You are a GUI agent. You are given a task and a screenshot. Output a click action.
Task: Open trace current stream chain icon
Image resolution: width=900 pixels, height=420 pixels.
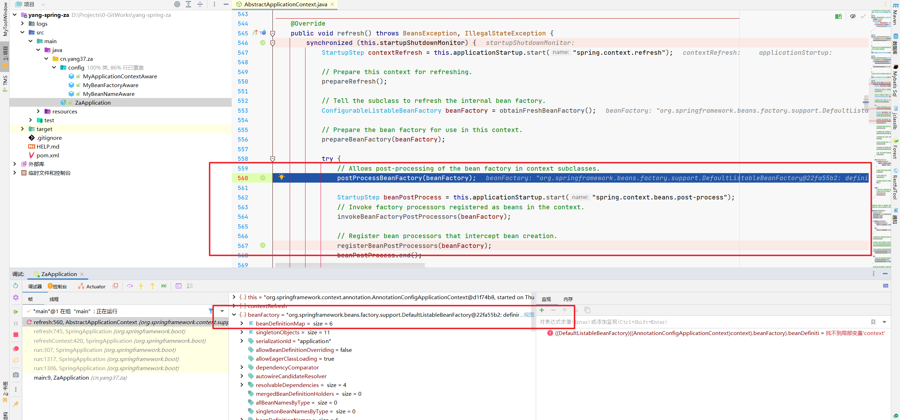point(190,286)
